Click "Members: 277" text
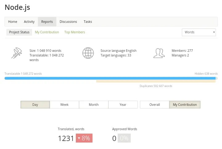Viewport: 222px width, 149px height. tap(182, 51)
